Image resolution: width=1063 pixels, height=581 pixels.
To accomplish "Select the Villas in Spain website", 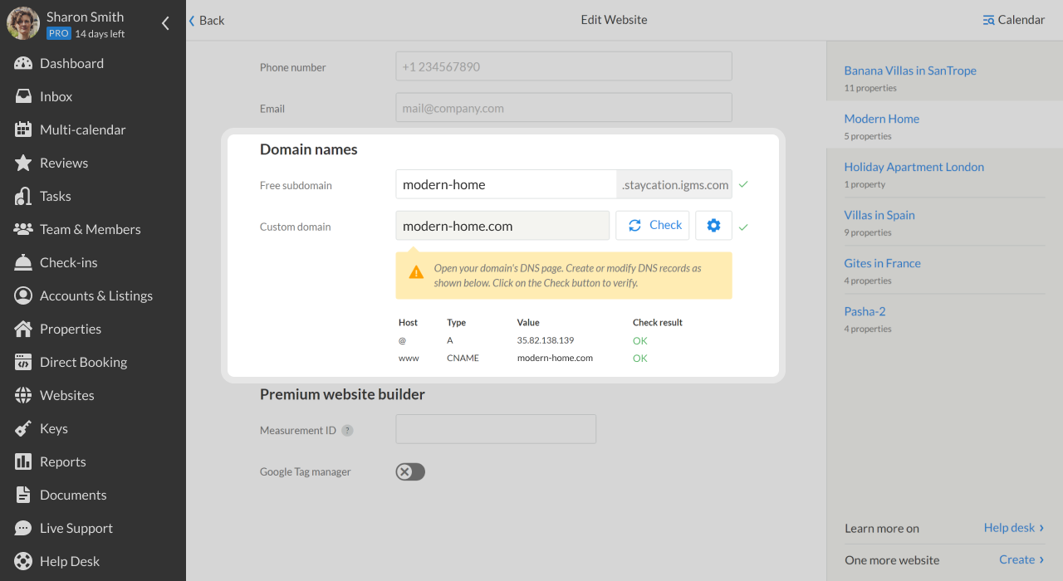I will (879, 215).
